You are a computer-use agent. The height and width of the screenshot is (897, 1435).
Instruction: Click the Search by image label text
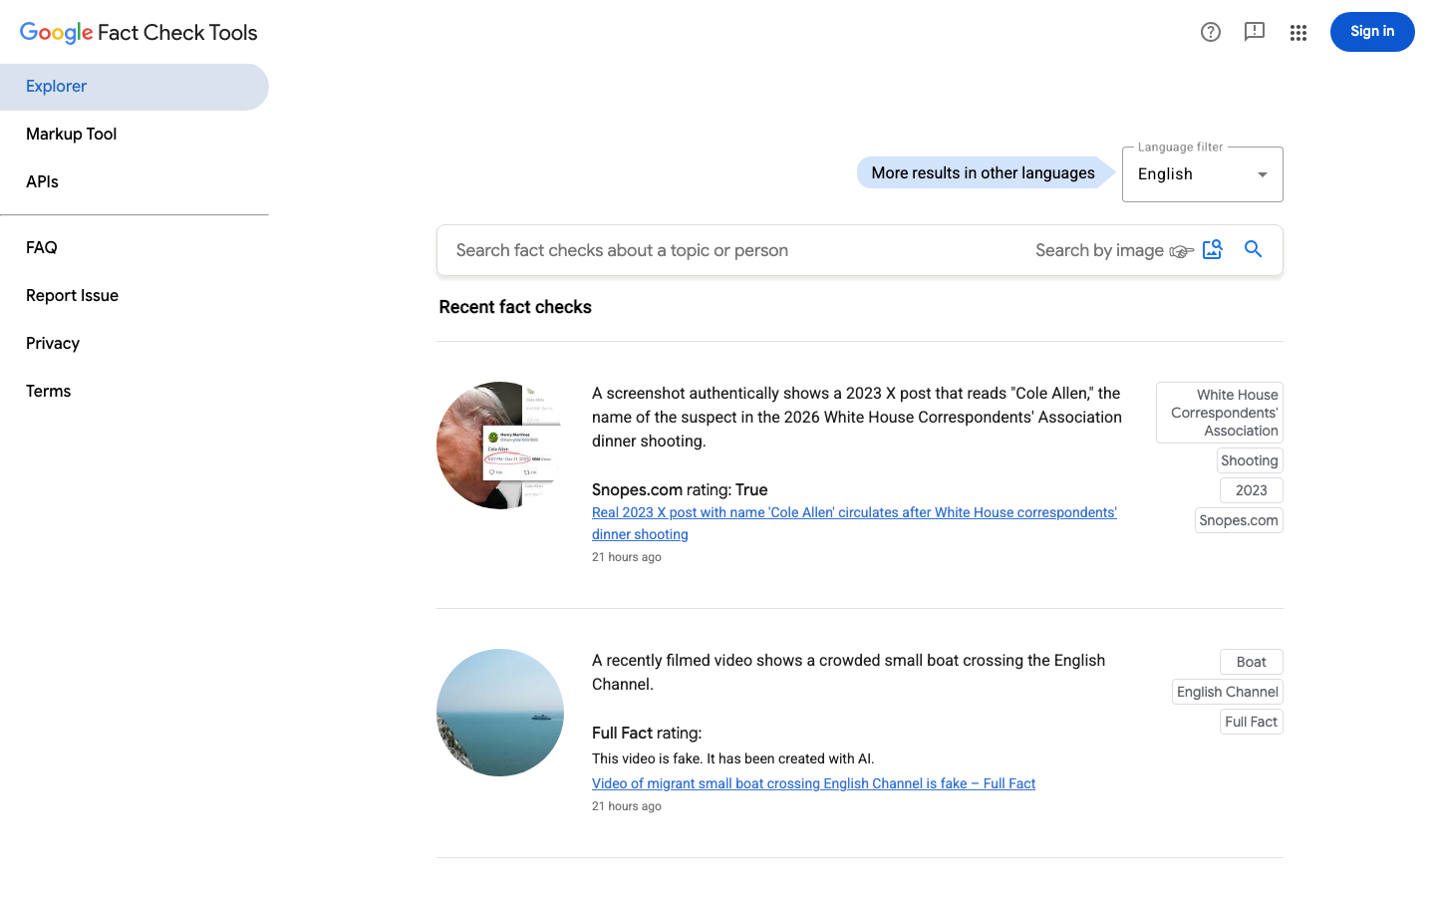coord(1099,250)
